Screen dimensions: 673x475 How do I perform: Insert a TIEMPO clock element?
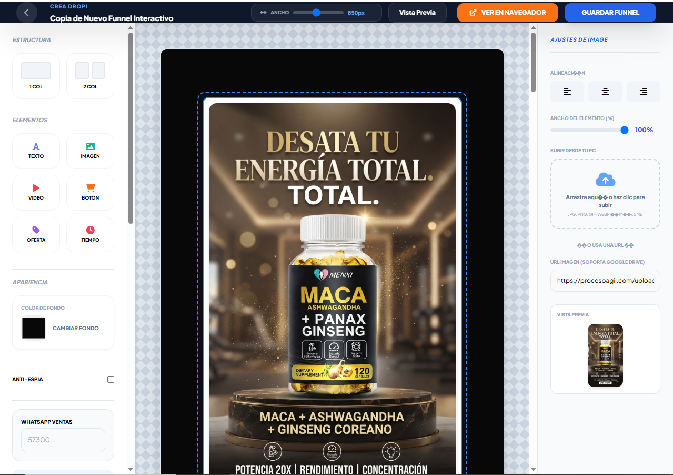(90, 234)
